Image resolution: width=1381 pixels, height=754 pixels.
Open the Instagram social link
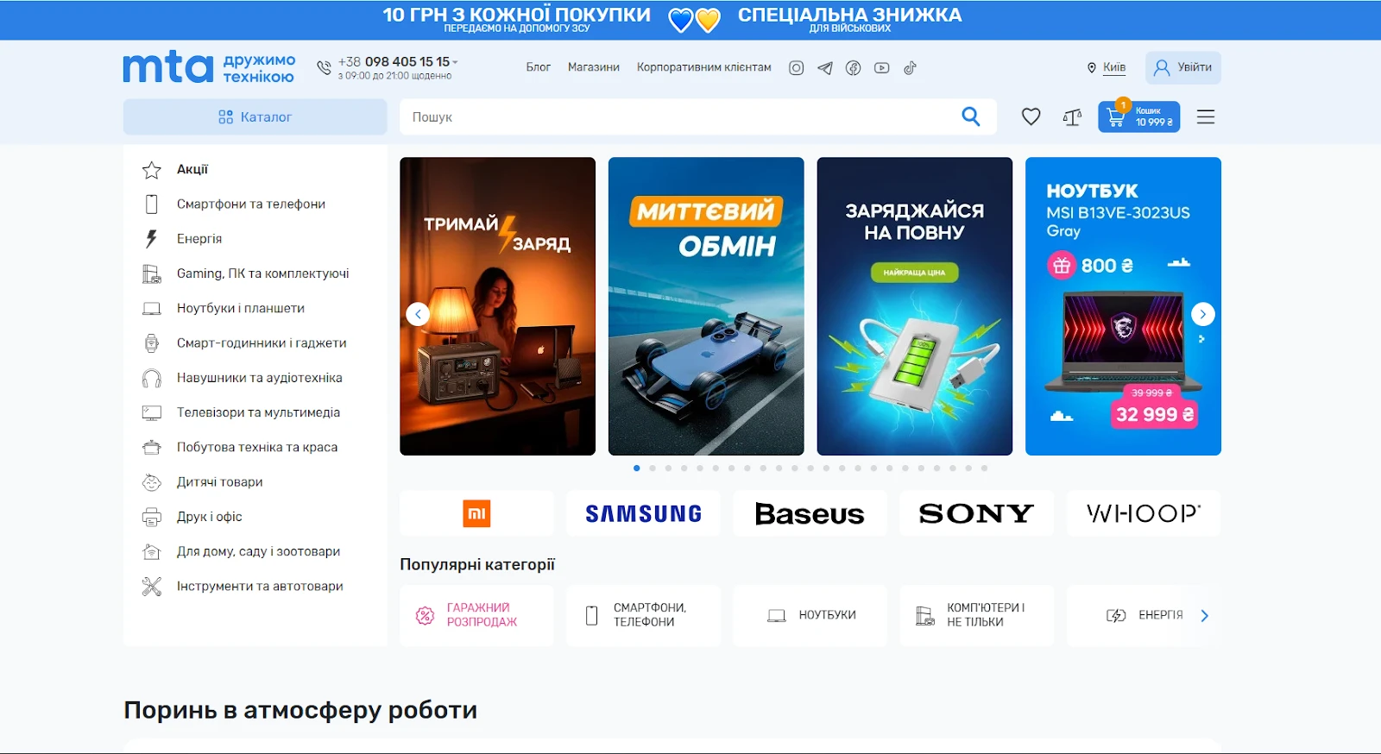coord(796,68)
